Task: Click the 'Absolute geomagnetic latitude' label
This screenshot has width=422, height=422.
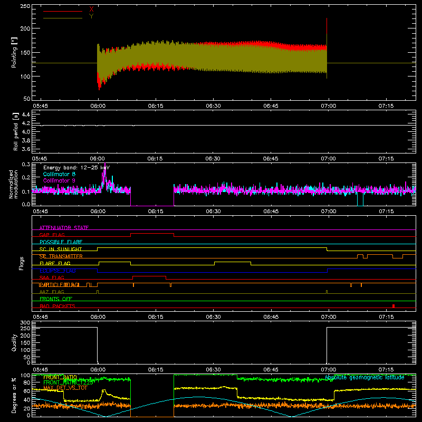Action: [x=365, y=377]
